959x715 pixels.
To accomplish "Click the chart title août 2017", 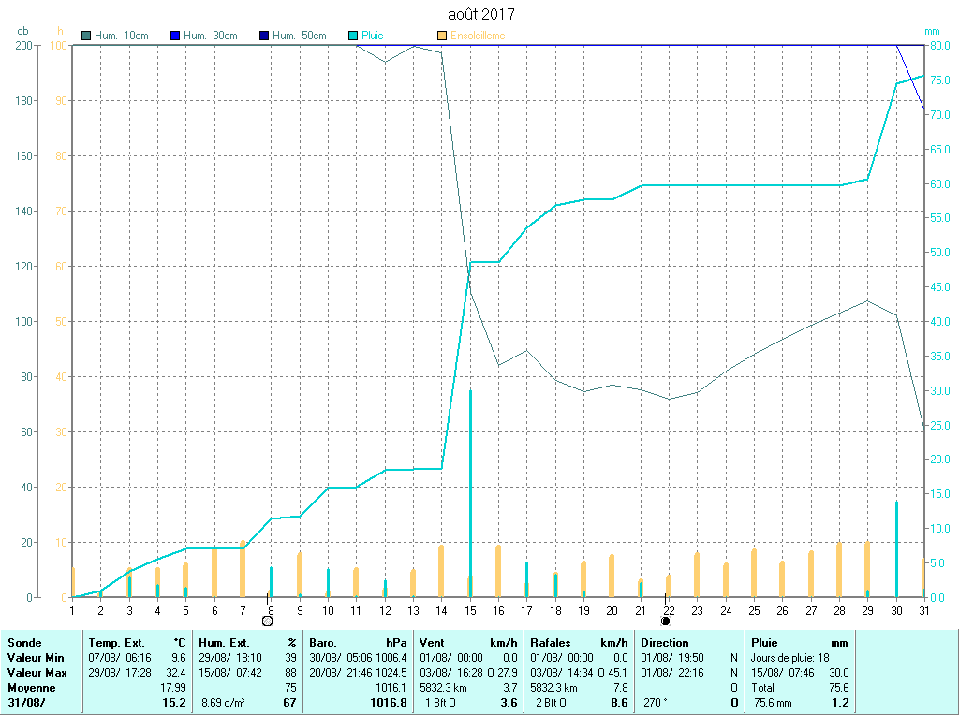I will 481,14.
